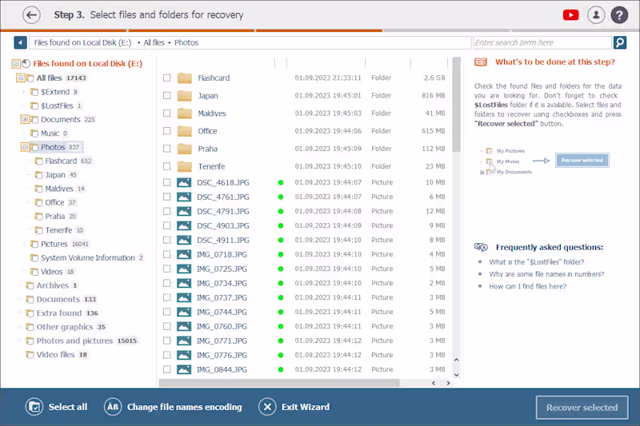Check the Maldives folder checkbox
This screenshot has height=426, width=640.
click(x=167, y=113)
